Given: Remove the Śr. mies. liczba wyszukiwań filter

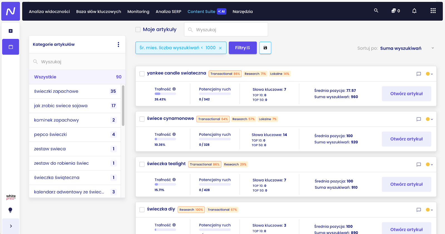Looking at the screenshot, I should (x=220, y=48).
